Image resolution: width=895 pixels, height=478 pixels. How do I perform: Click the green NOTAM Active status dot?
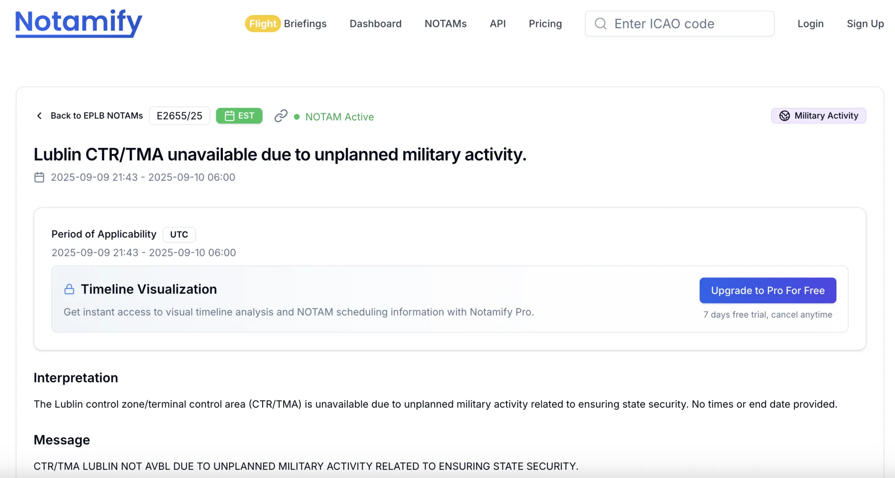[297, 117]
